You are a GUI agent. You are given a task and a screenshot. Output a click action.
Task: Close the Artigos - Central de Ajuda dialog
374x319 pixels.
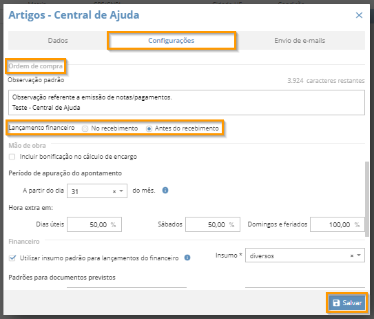click(359, 15)
